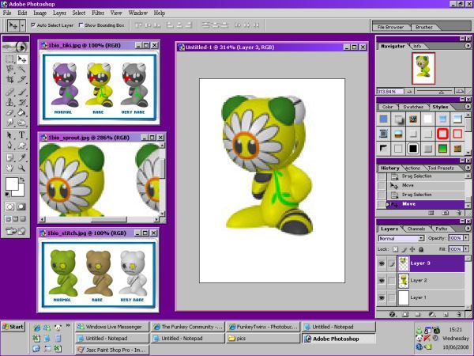Viewport: 474px width, 356px height.
Task: Click Jump to ImageReady button
Action: 16,231
